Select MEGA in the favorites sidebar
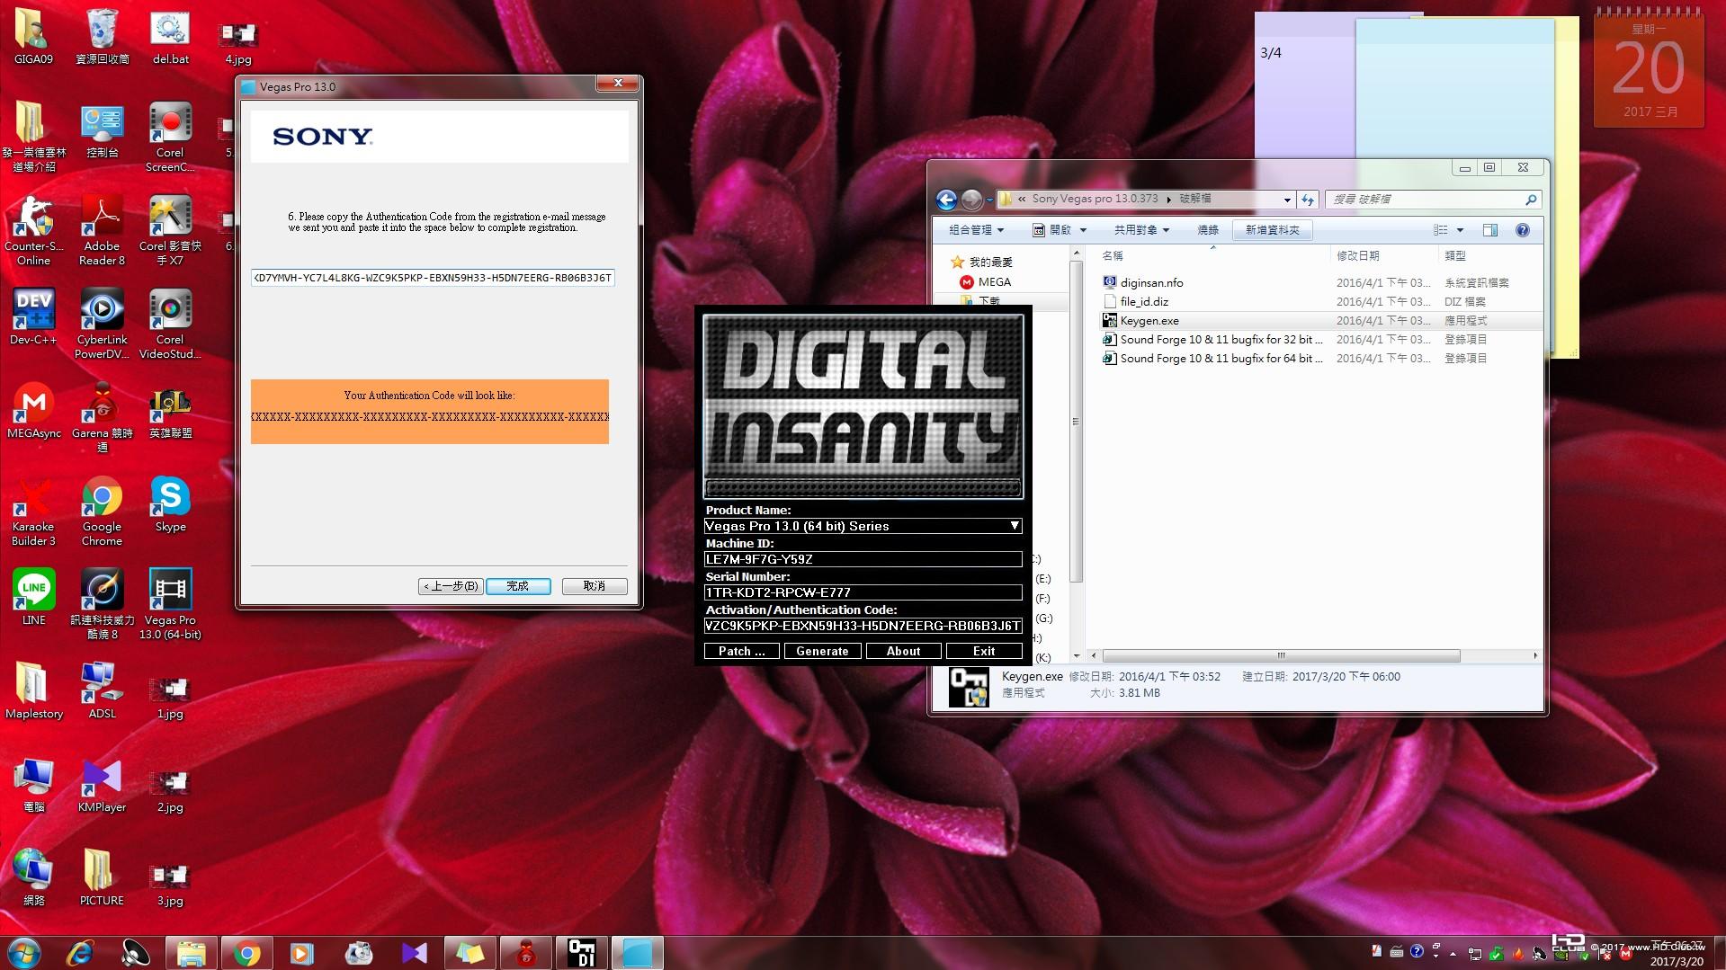This screenshot has height=970, width=1726. [x=994, y=282]
